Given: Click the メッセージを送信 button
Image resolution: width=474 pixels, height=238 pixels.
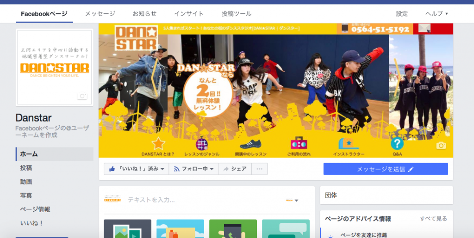Looking at the screenshot, I should 386,169.
